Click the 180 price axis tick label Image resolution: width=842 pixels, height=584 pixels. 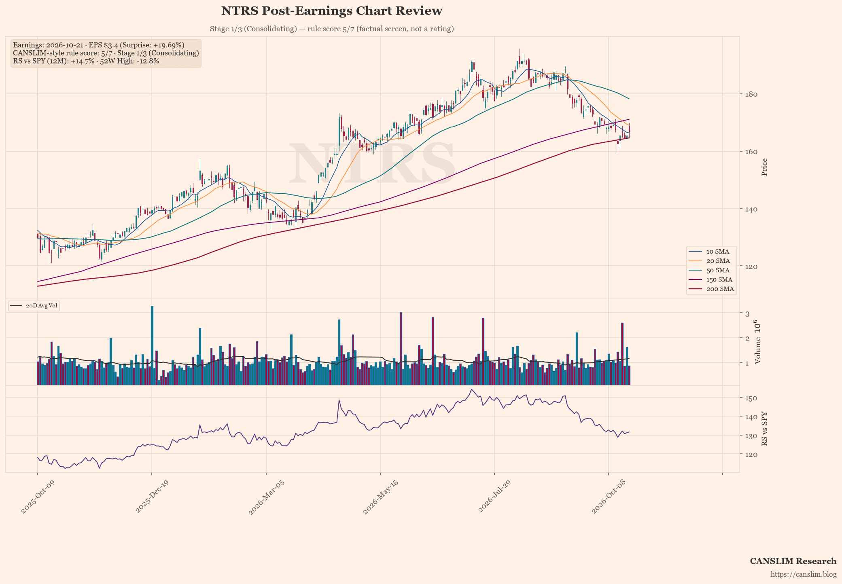coord(752,94)
